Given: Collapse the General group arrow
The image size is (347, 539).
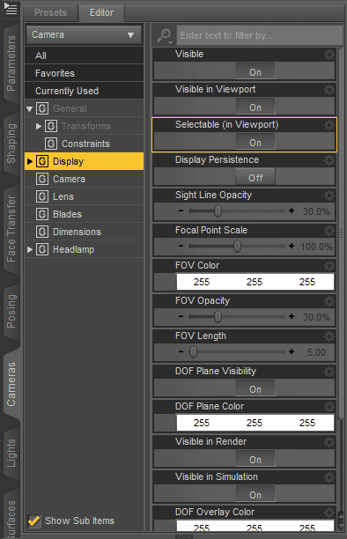Looking at the screenshot, I should (30, 109).
